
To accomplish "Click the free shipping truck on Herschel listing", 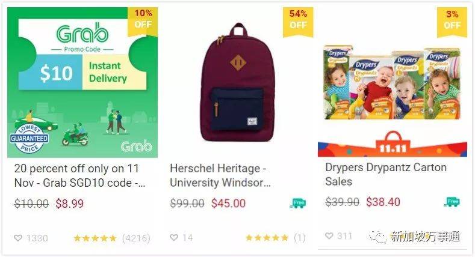I will [x=298, y=203].
